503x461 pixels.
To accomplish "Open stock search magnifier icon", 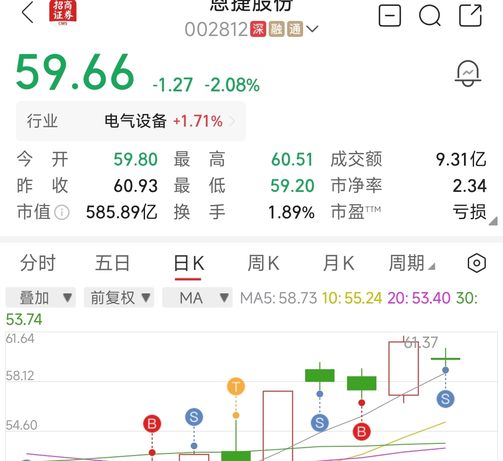I will 430,16.
